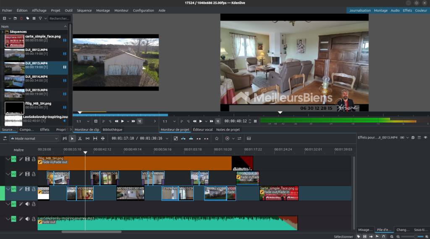430x239 pixels.
Task: Click split compare icon in effects panel
Action: [x=420, y=138]
